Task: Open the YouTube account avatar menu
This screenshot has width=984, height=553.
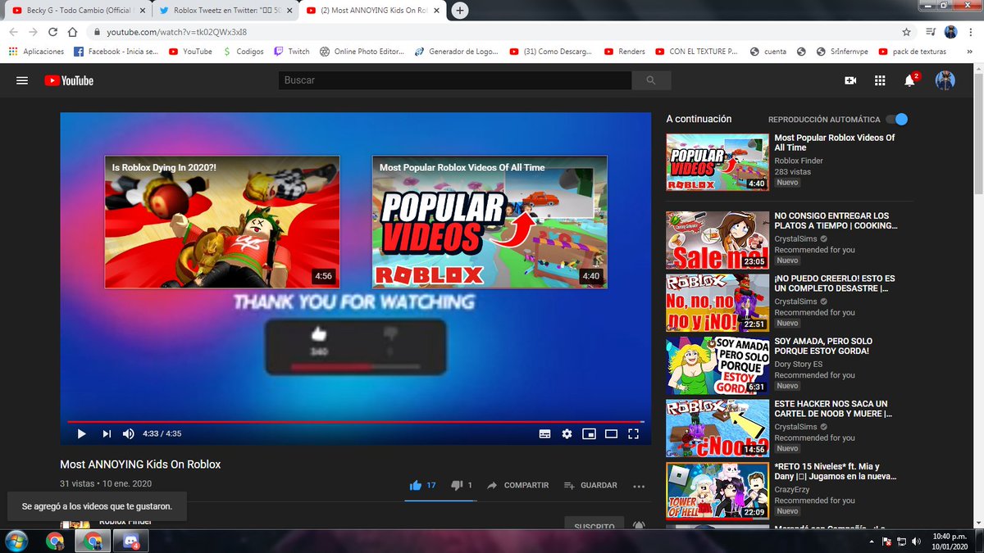Action: (x=945, y=80)
